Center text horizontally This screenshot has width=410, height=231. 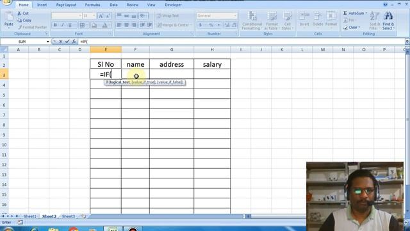[x=126, y=25]
